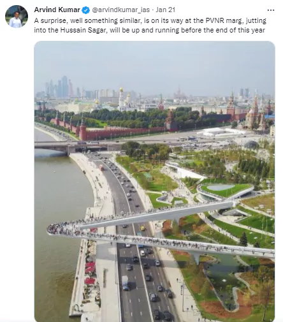The image size is (283, 322).
Task: Click St. Basil's Cathedral in the photo
Action: click(x=254, y=116)
